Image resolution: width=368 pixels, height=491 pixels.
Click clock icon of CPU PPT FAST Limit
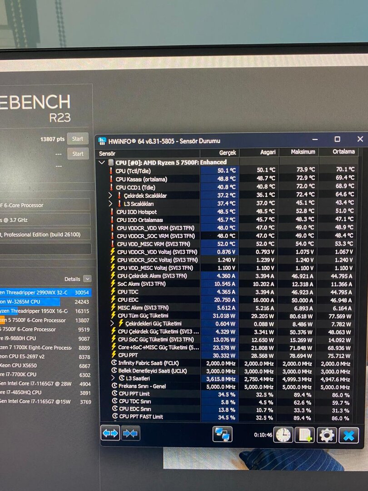(x=115, y=416)
